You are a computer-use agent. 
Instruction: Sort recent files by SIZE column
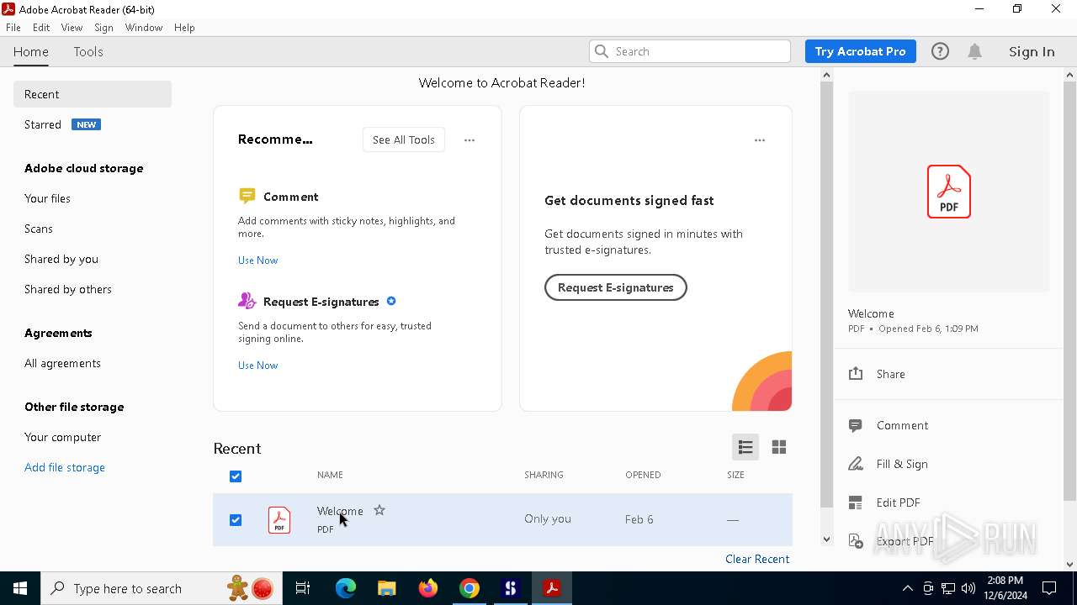coord(735,475)
